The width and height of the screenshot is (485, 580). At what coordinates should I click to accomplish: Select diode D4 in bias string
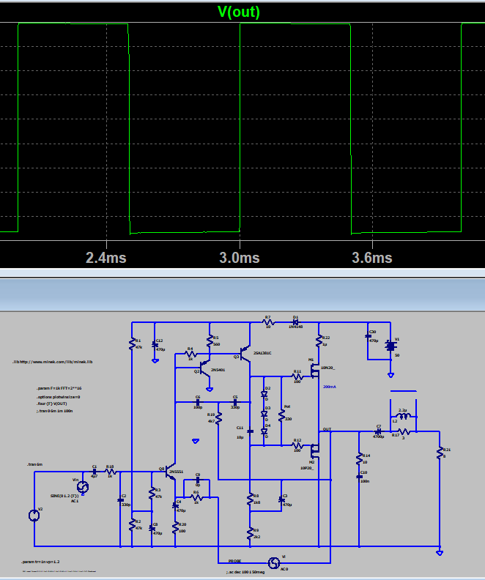point(264,431)
